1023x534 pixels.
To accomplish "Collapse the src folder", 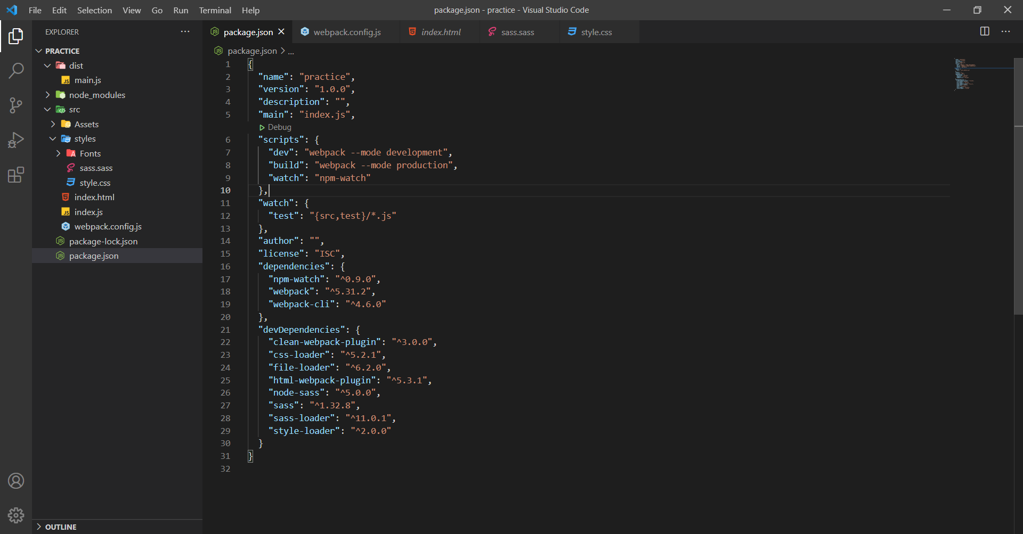I will point(47,110).
